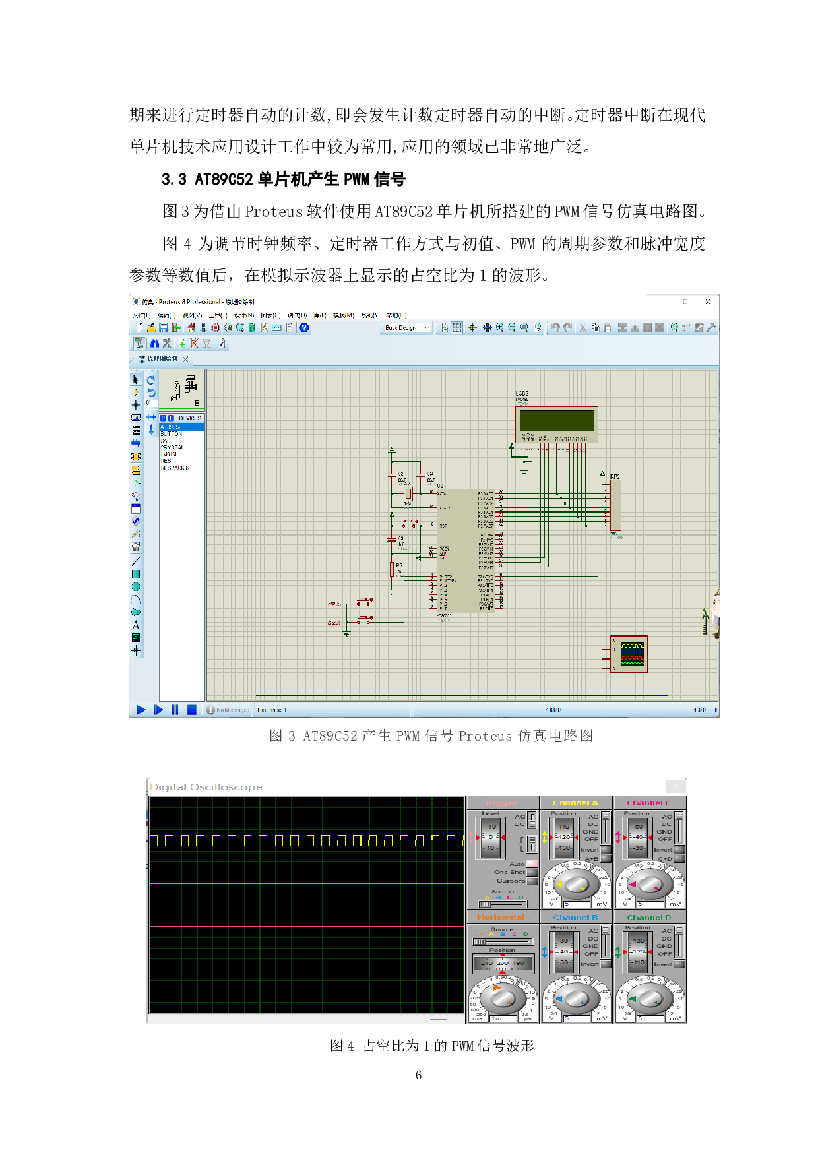Click the 'P' pick devices icon
This screenshot has height=1157, width=818.
click(x=163, y=418)
